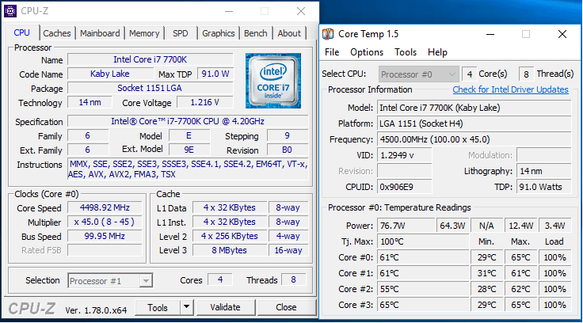Screen dimensions: 583x323
Task: Click the Bus Speed value 99.95 MHz
Action: [x=105, y=236]
